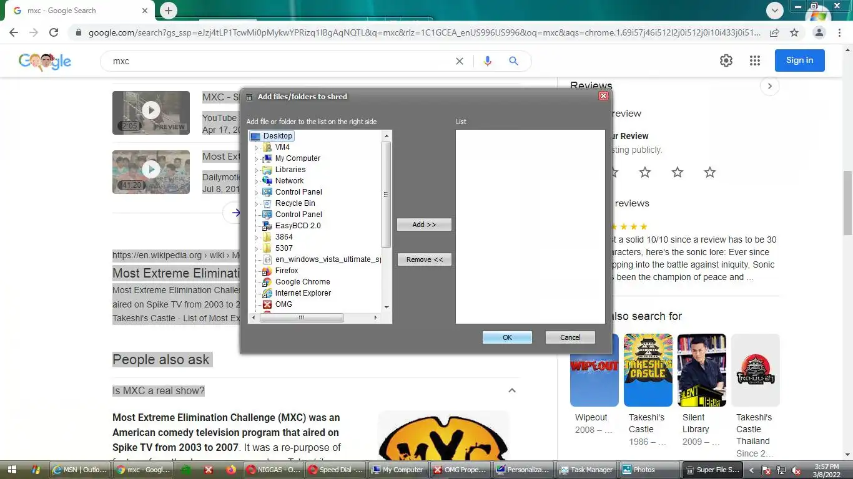853x479 pixels.
Task: Expand Reviews with the right chevron
Action: [770, 86]
